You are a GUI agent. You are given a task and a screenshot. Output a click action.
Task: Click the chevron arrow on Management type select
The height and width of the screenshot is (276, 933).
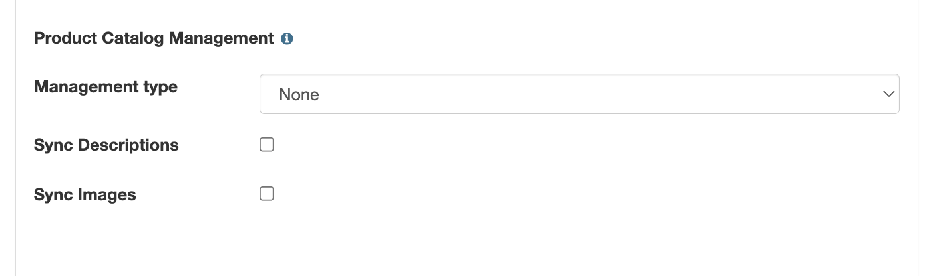tap(888, 94)
